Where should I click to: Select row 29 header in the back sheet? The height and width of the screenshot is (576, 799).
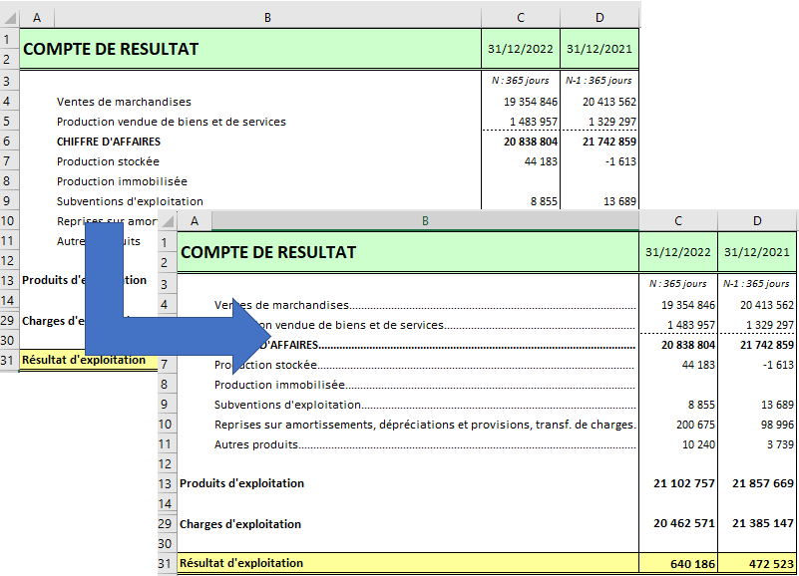click(7, 320)
